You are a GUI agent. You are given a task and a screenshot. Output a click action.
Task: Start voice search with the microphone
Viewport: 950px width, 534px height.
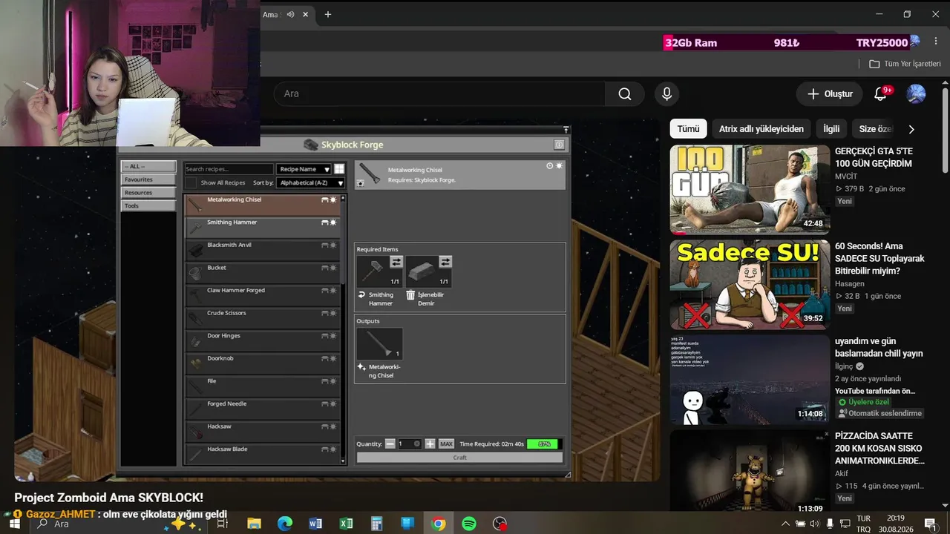(x=666, y=94)
